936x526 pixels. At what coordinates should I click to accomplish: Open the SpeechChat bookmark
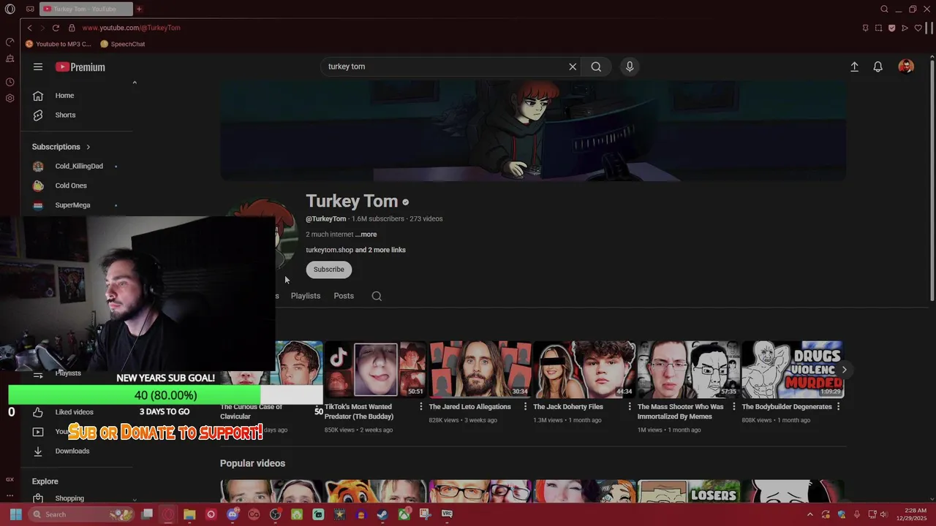pos(123,44)
